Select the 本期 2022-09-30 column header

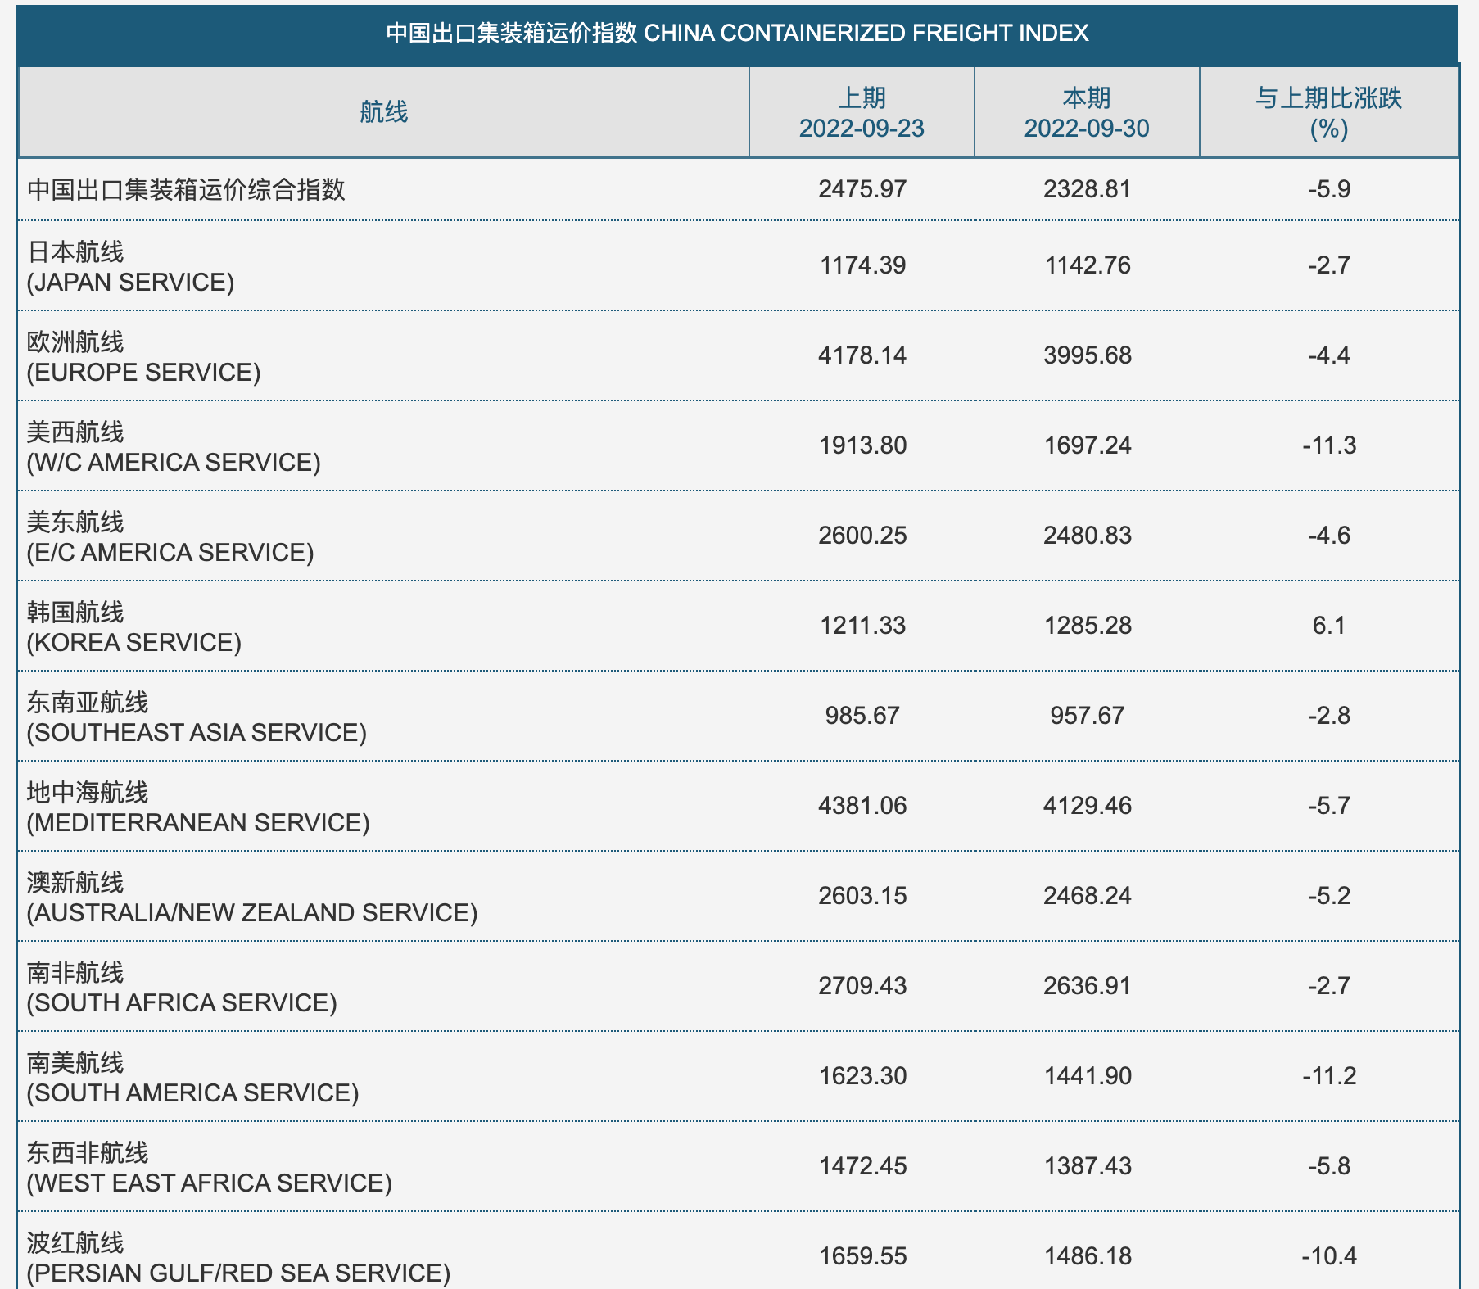click(x=1087, y=113)
